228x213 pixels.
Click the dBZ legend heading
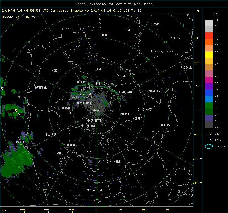pyautogui.click(x=215, y=13)
